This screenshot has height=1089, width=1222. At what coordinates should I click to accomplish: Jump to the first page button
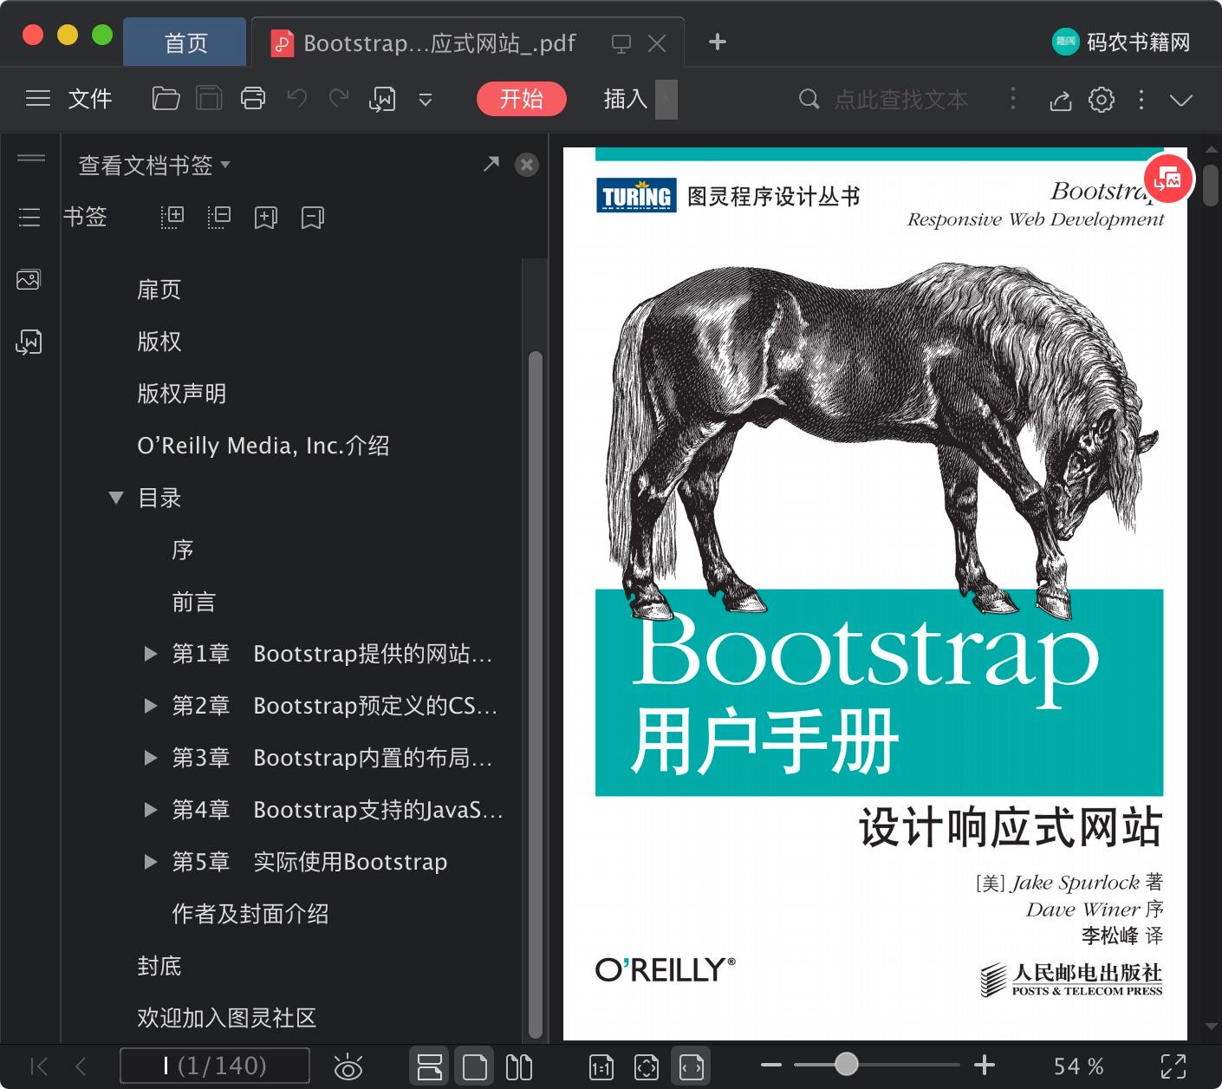(39, 1066)
